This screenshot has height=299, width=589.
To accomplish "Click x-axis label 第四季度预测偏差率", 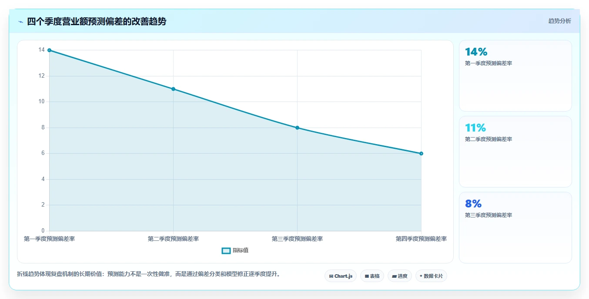I will click(421, 239).
